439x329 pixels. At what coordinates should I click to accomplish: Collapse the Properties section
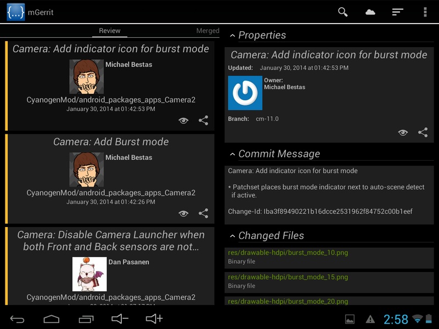pyautogui.click(x=232, y=36)
